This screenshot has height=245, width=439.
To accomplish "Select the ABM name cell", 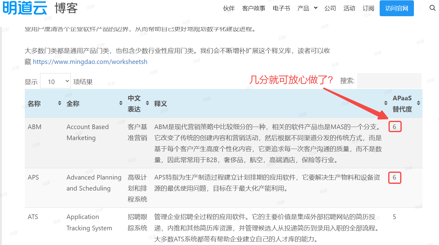I will [x=35, y=127].
